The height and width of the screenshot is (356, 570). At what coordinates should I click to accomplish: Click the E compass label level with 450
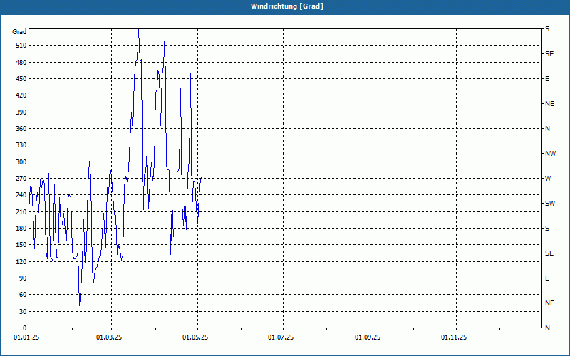tap(547, 79)
